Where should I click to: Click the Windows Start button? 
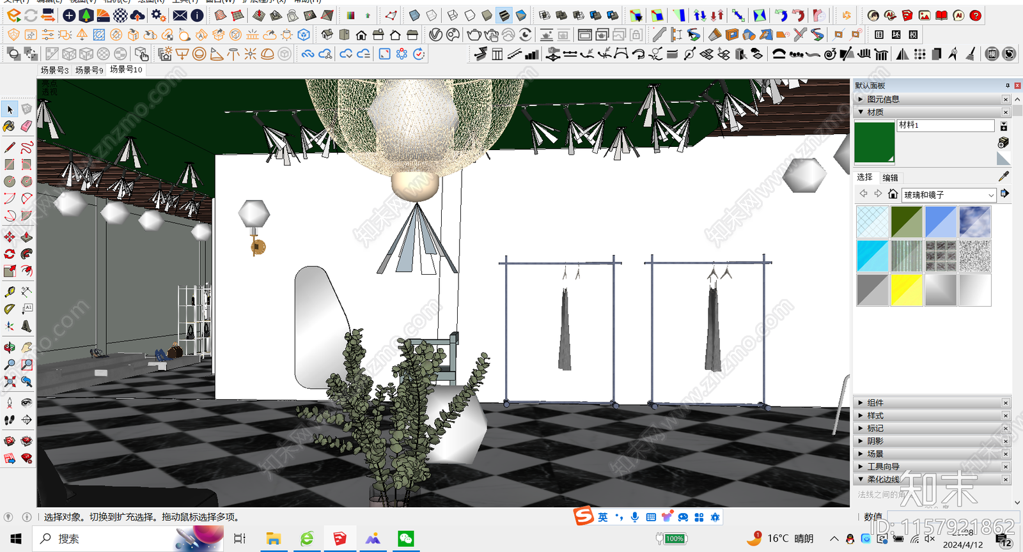pyautogui.click(x=16, y=539)
